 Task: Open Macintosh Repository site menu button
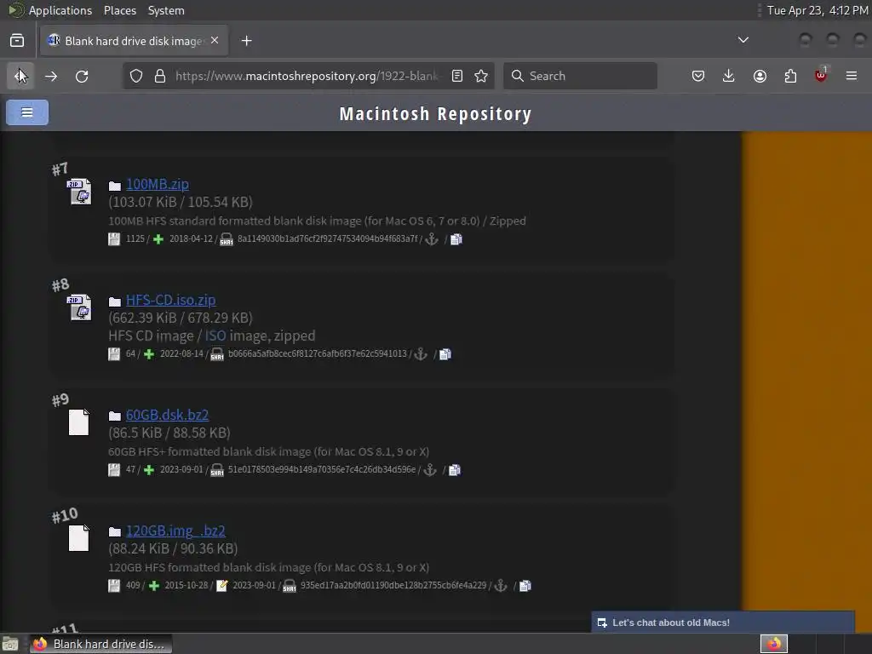click(x=27, y=112)
